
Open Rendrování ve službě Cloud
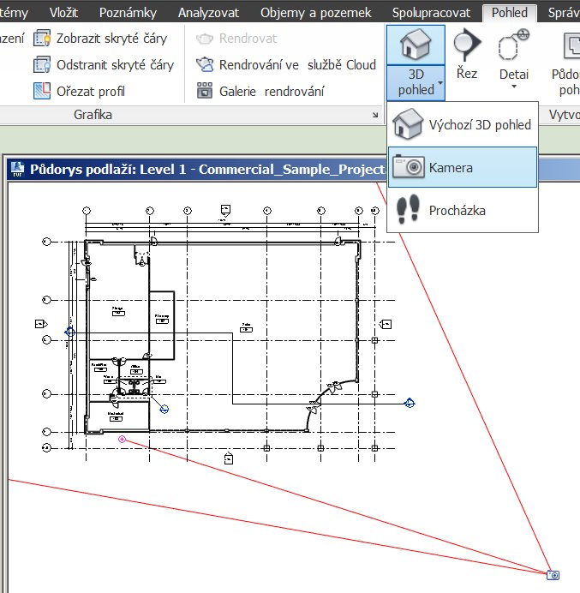point(286,65)
